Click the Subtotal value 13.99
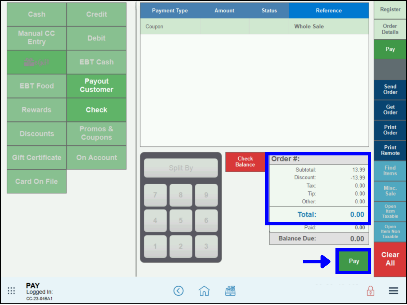 pyautogui.click(x=358, y=170)
